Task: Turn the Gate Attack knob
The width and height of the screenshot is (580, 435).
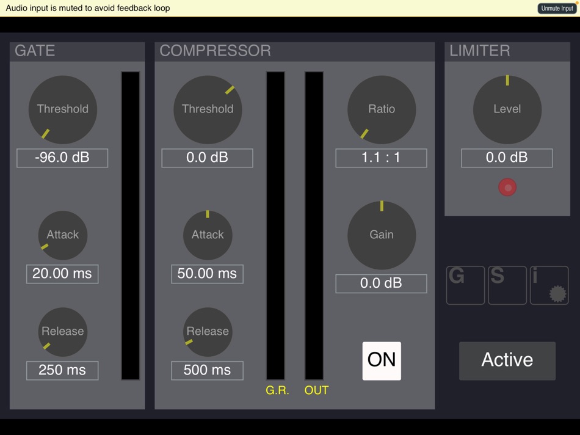Action: 62,235
